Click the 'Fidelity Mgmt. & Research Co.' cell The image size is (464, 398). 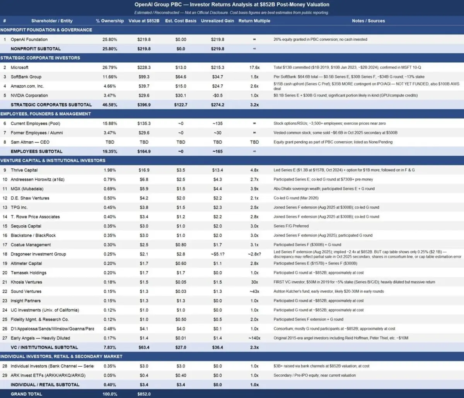pyautogui.click(x=40, y=319)
